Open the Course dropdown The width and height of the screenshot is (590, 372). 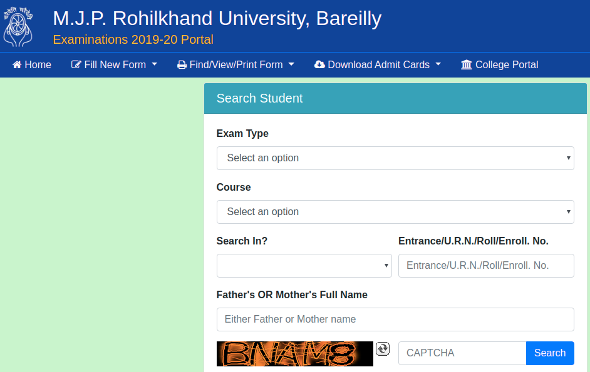point(395,212)
